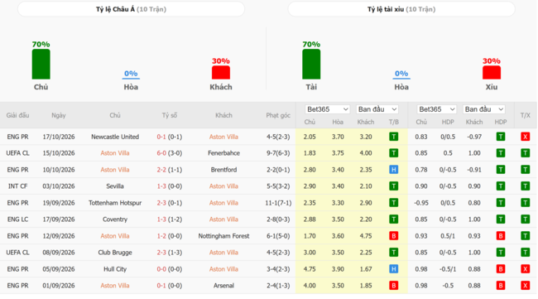The height and width of the screenshot is (299, 538).
Task: Click the date 19/09/2026
Action: coord(59,203)
